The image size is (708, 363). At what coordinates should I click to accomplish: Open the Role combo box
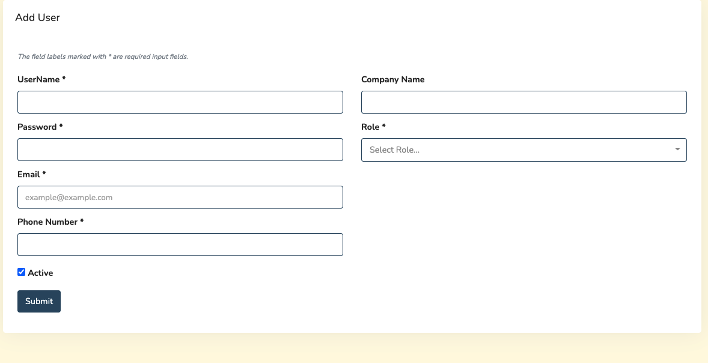[x=523, y=150]
